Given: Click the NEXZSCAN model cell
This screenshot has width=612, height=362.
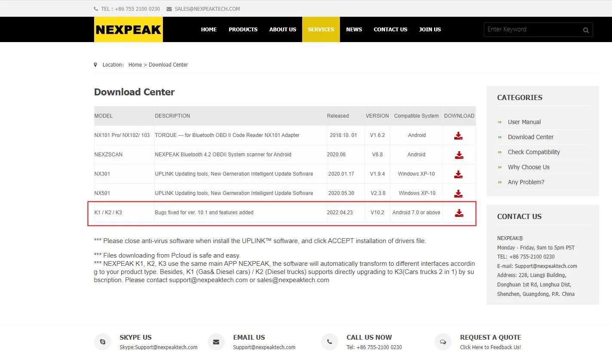Looking at the screenshot, I should [x=108, y=155].
